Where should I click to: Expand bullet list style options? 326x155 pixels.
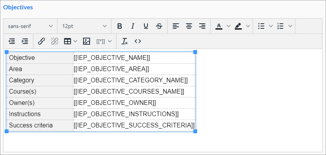(271, 26)
